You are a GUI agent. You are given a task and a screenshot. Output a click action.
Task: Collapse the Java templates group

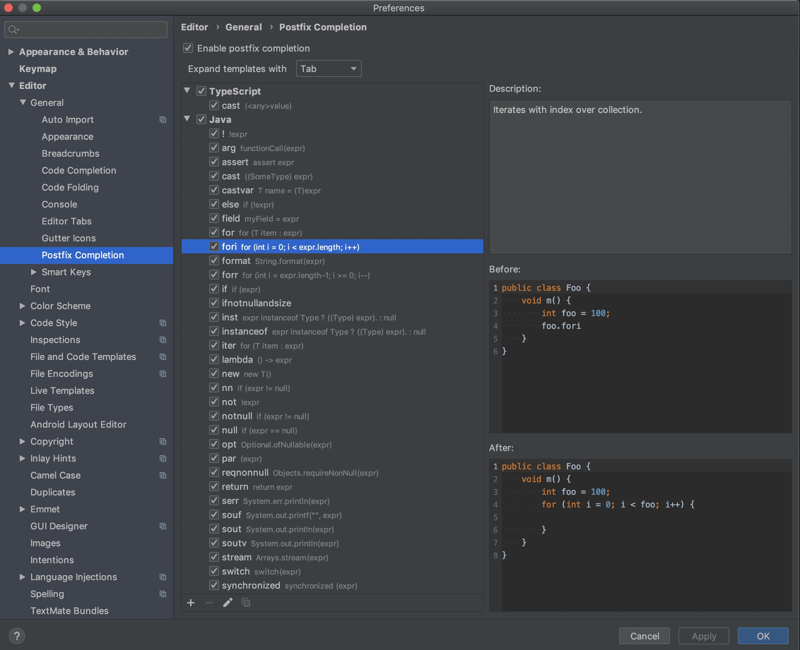pos(187,119)
